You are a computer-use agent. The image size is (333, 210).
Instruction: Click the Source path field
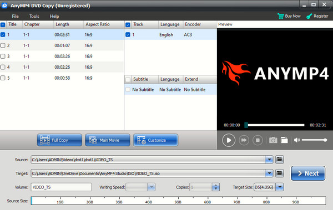[148, 160]
